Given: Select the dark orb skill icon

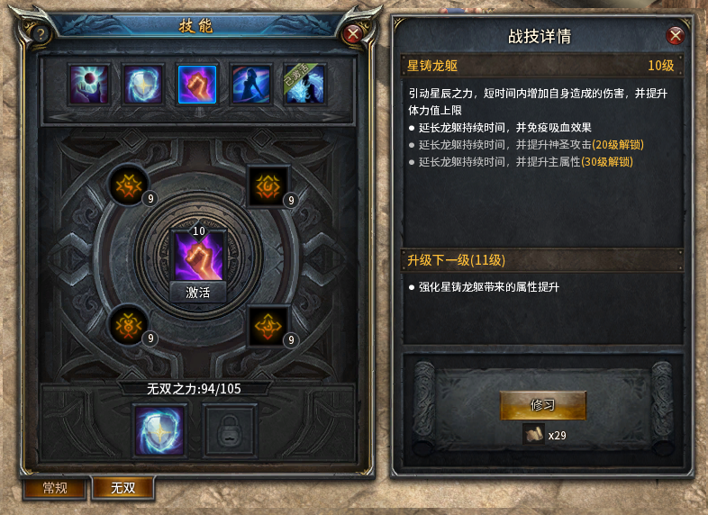Looking at the screenshot, I should [89, 85].
